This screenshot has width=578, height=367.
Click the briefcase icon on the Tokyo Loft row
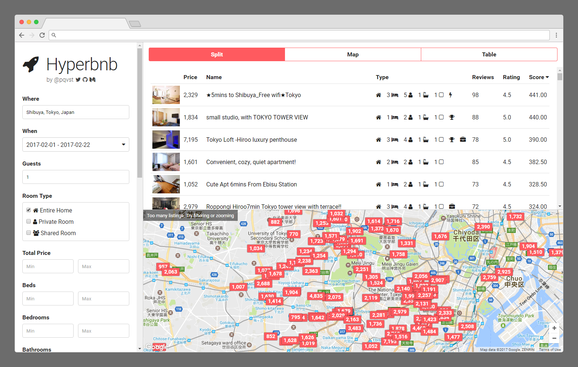(463, 140)
